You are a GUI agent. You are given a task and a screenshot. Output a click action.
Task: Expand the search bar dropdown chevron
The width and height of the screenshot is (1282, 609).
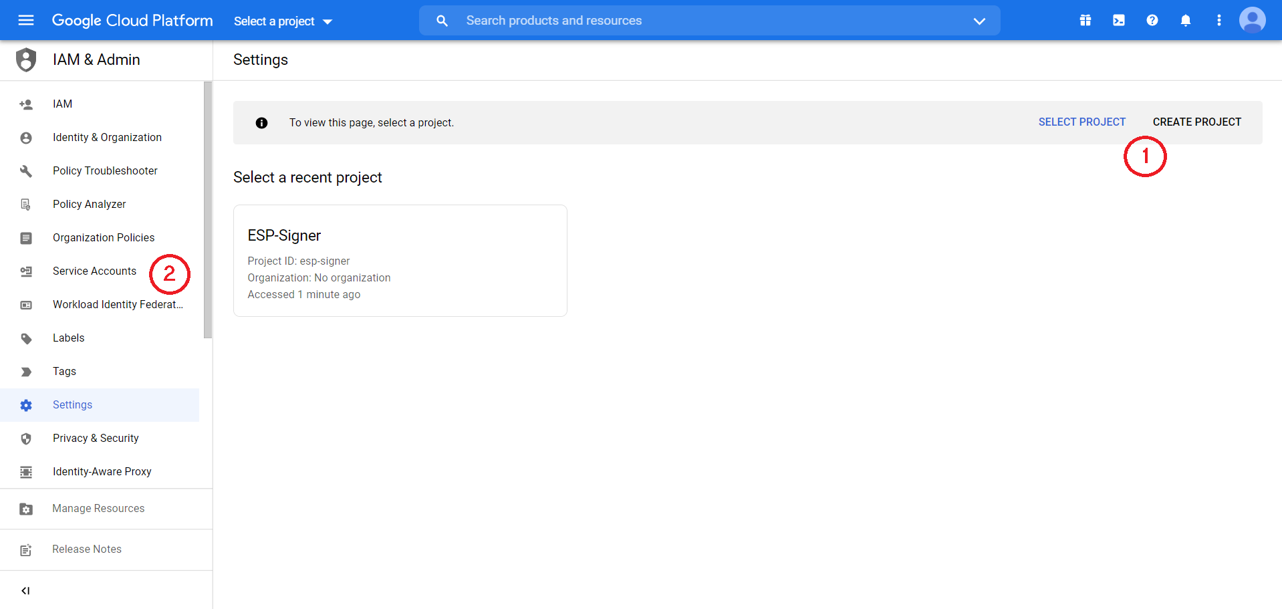(x=979, y=21)
